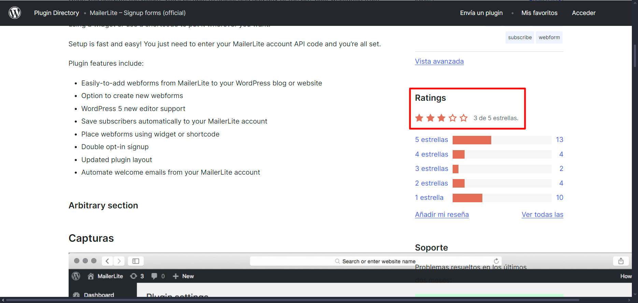Open MailerLite – Signup forms (official) breadcrumb

138,13
